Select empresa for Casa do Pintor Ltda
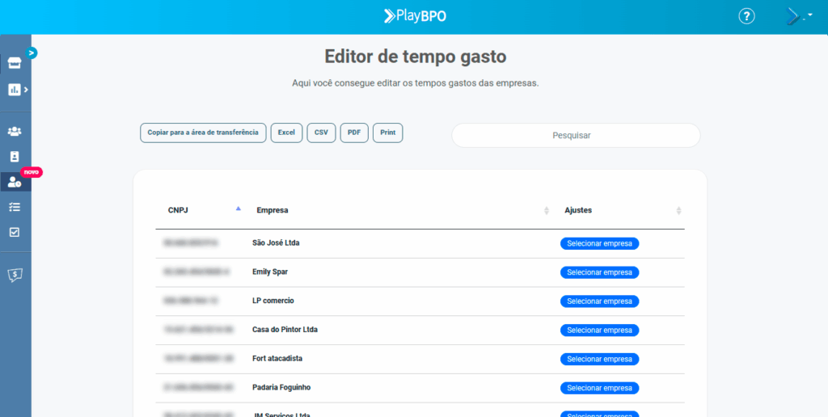 [599, 331]
